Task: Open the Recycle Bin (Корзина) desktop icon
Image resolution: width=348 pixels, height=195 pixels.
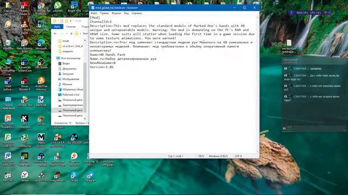Action: pyautogui.click(x=8, y=44)
